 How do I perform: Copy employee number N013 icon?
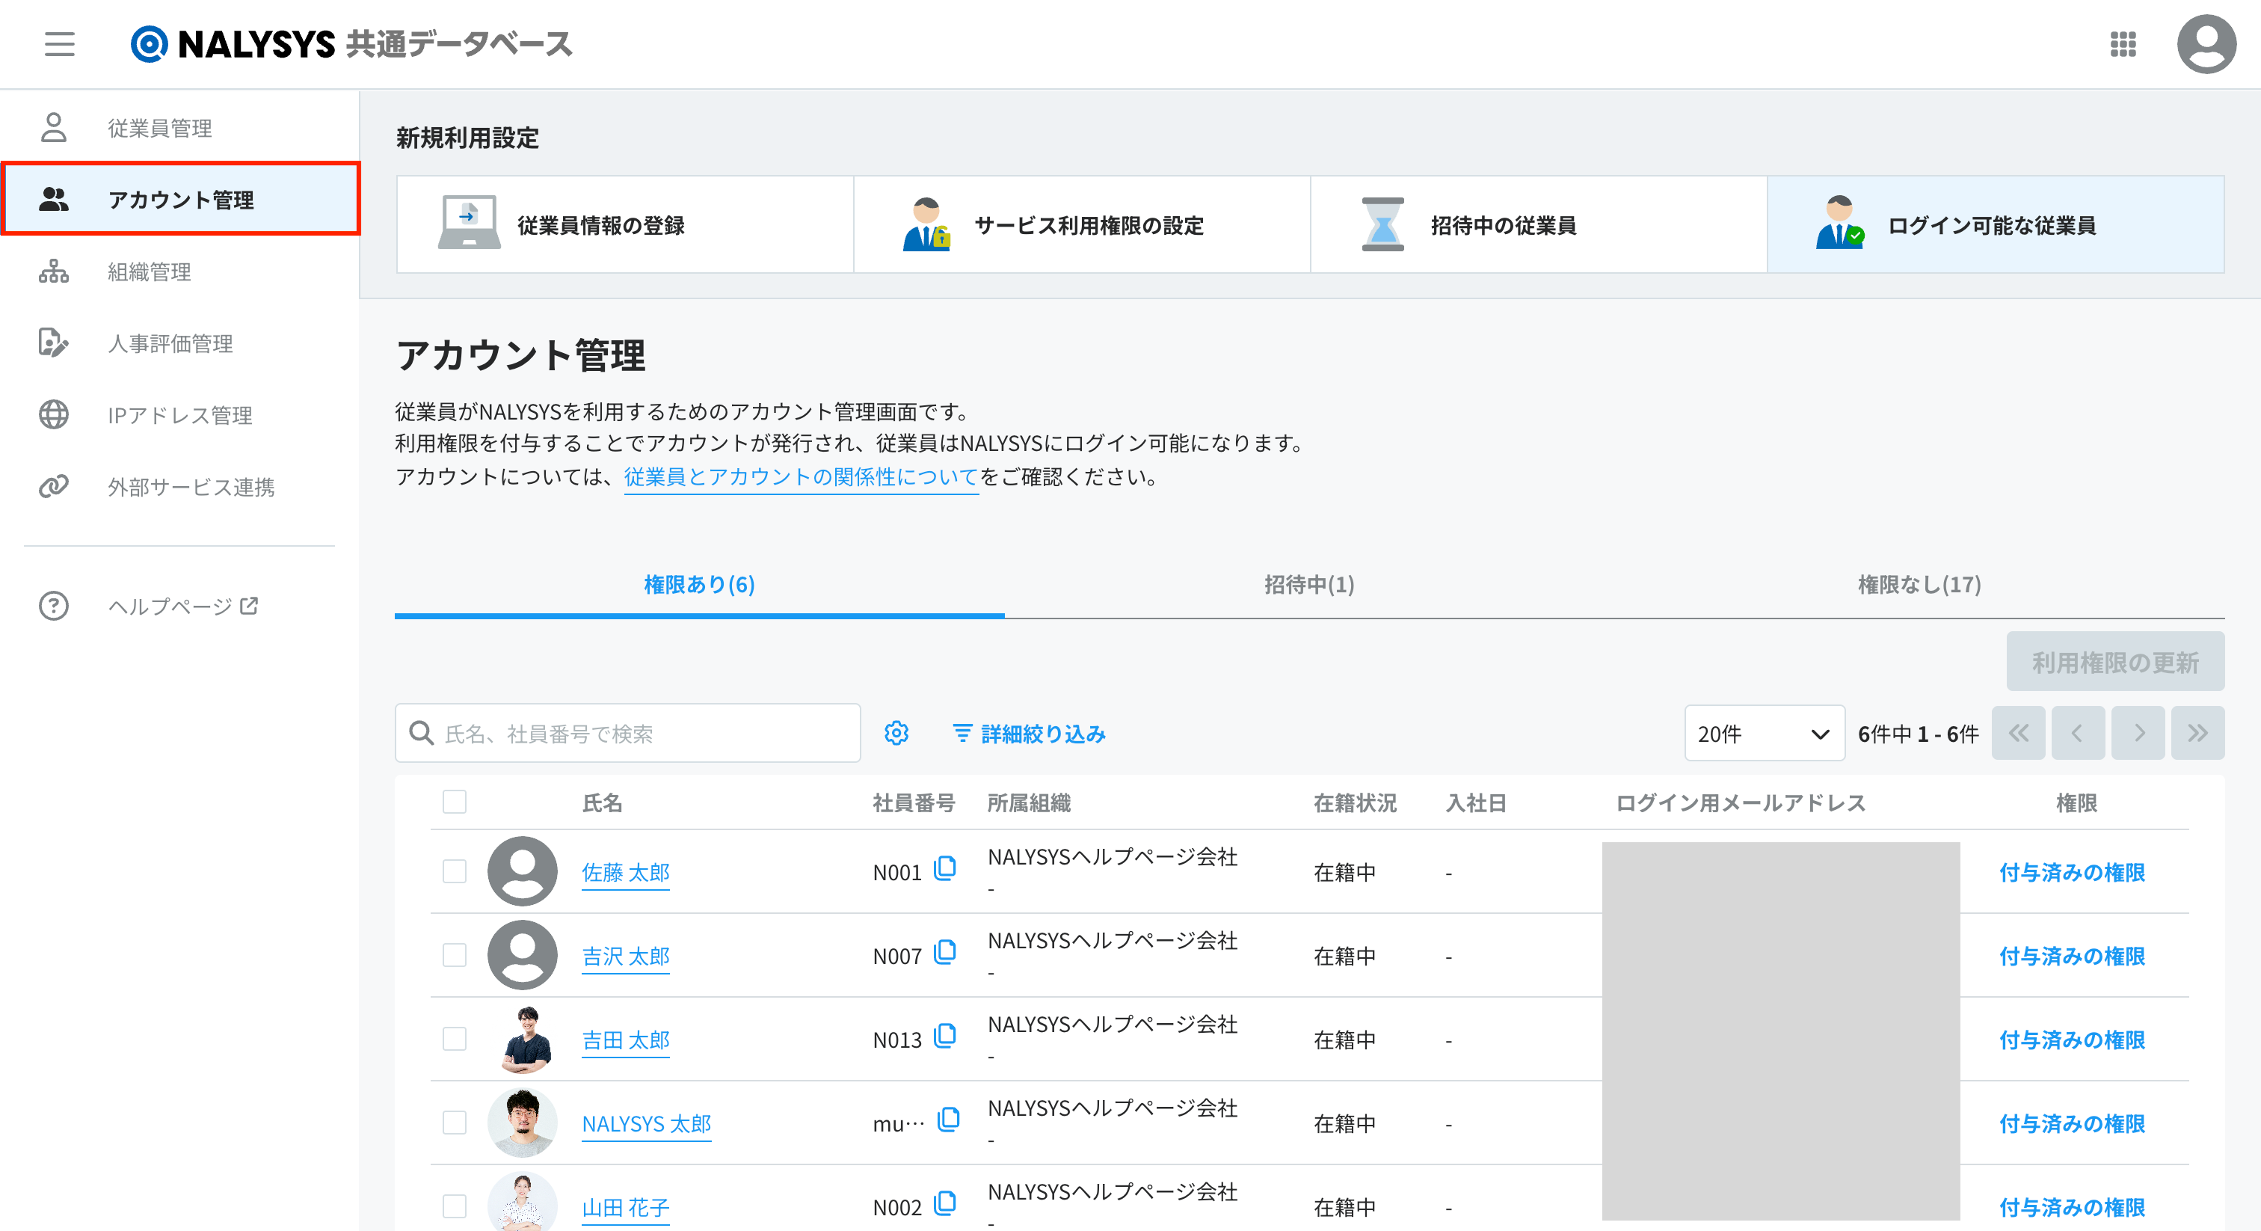945,1037
